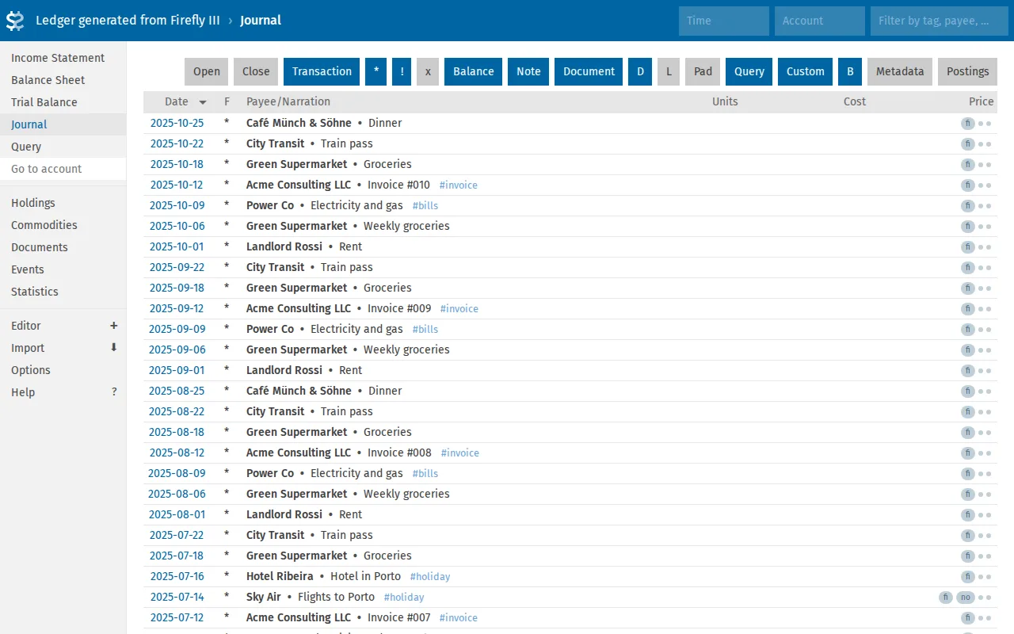Toggle the Transaction entries filter
The image size is (1014, 634).
click(x=322, y=71)
